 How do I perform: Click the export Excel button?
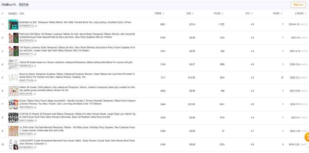pyautogui.click(x=298, y=5)
